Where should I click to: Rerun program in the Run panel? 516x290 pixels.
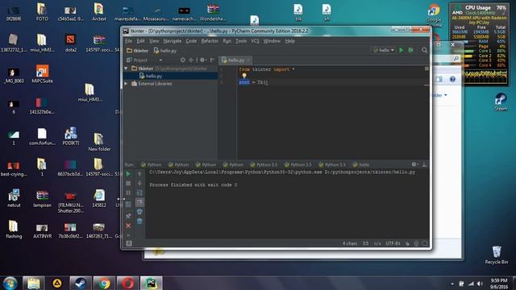pos(128,174)
